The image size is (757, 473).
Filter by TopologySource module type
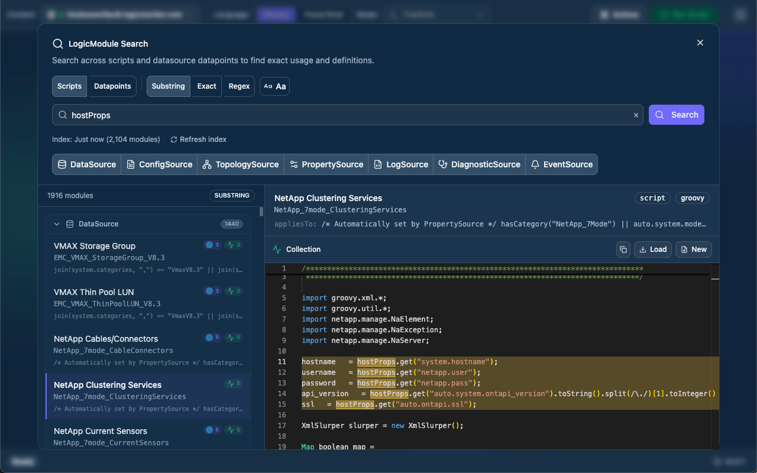pyautogui.click(x=241, y=164)
